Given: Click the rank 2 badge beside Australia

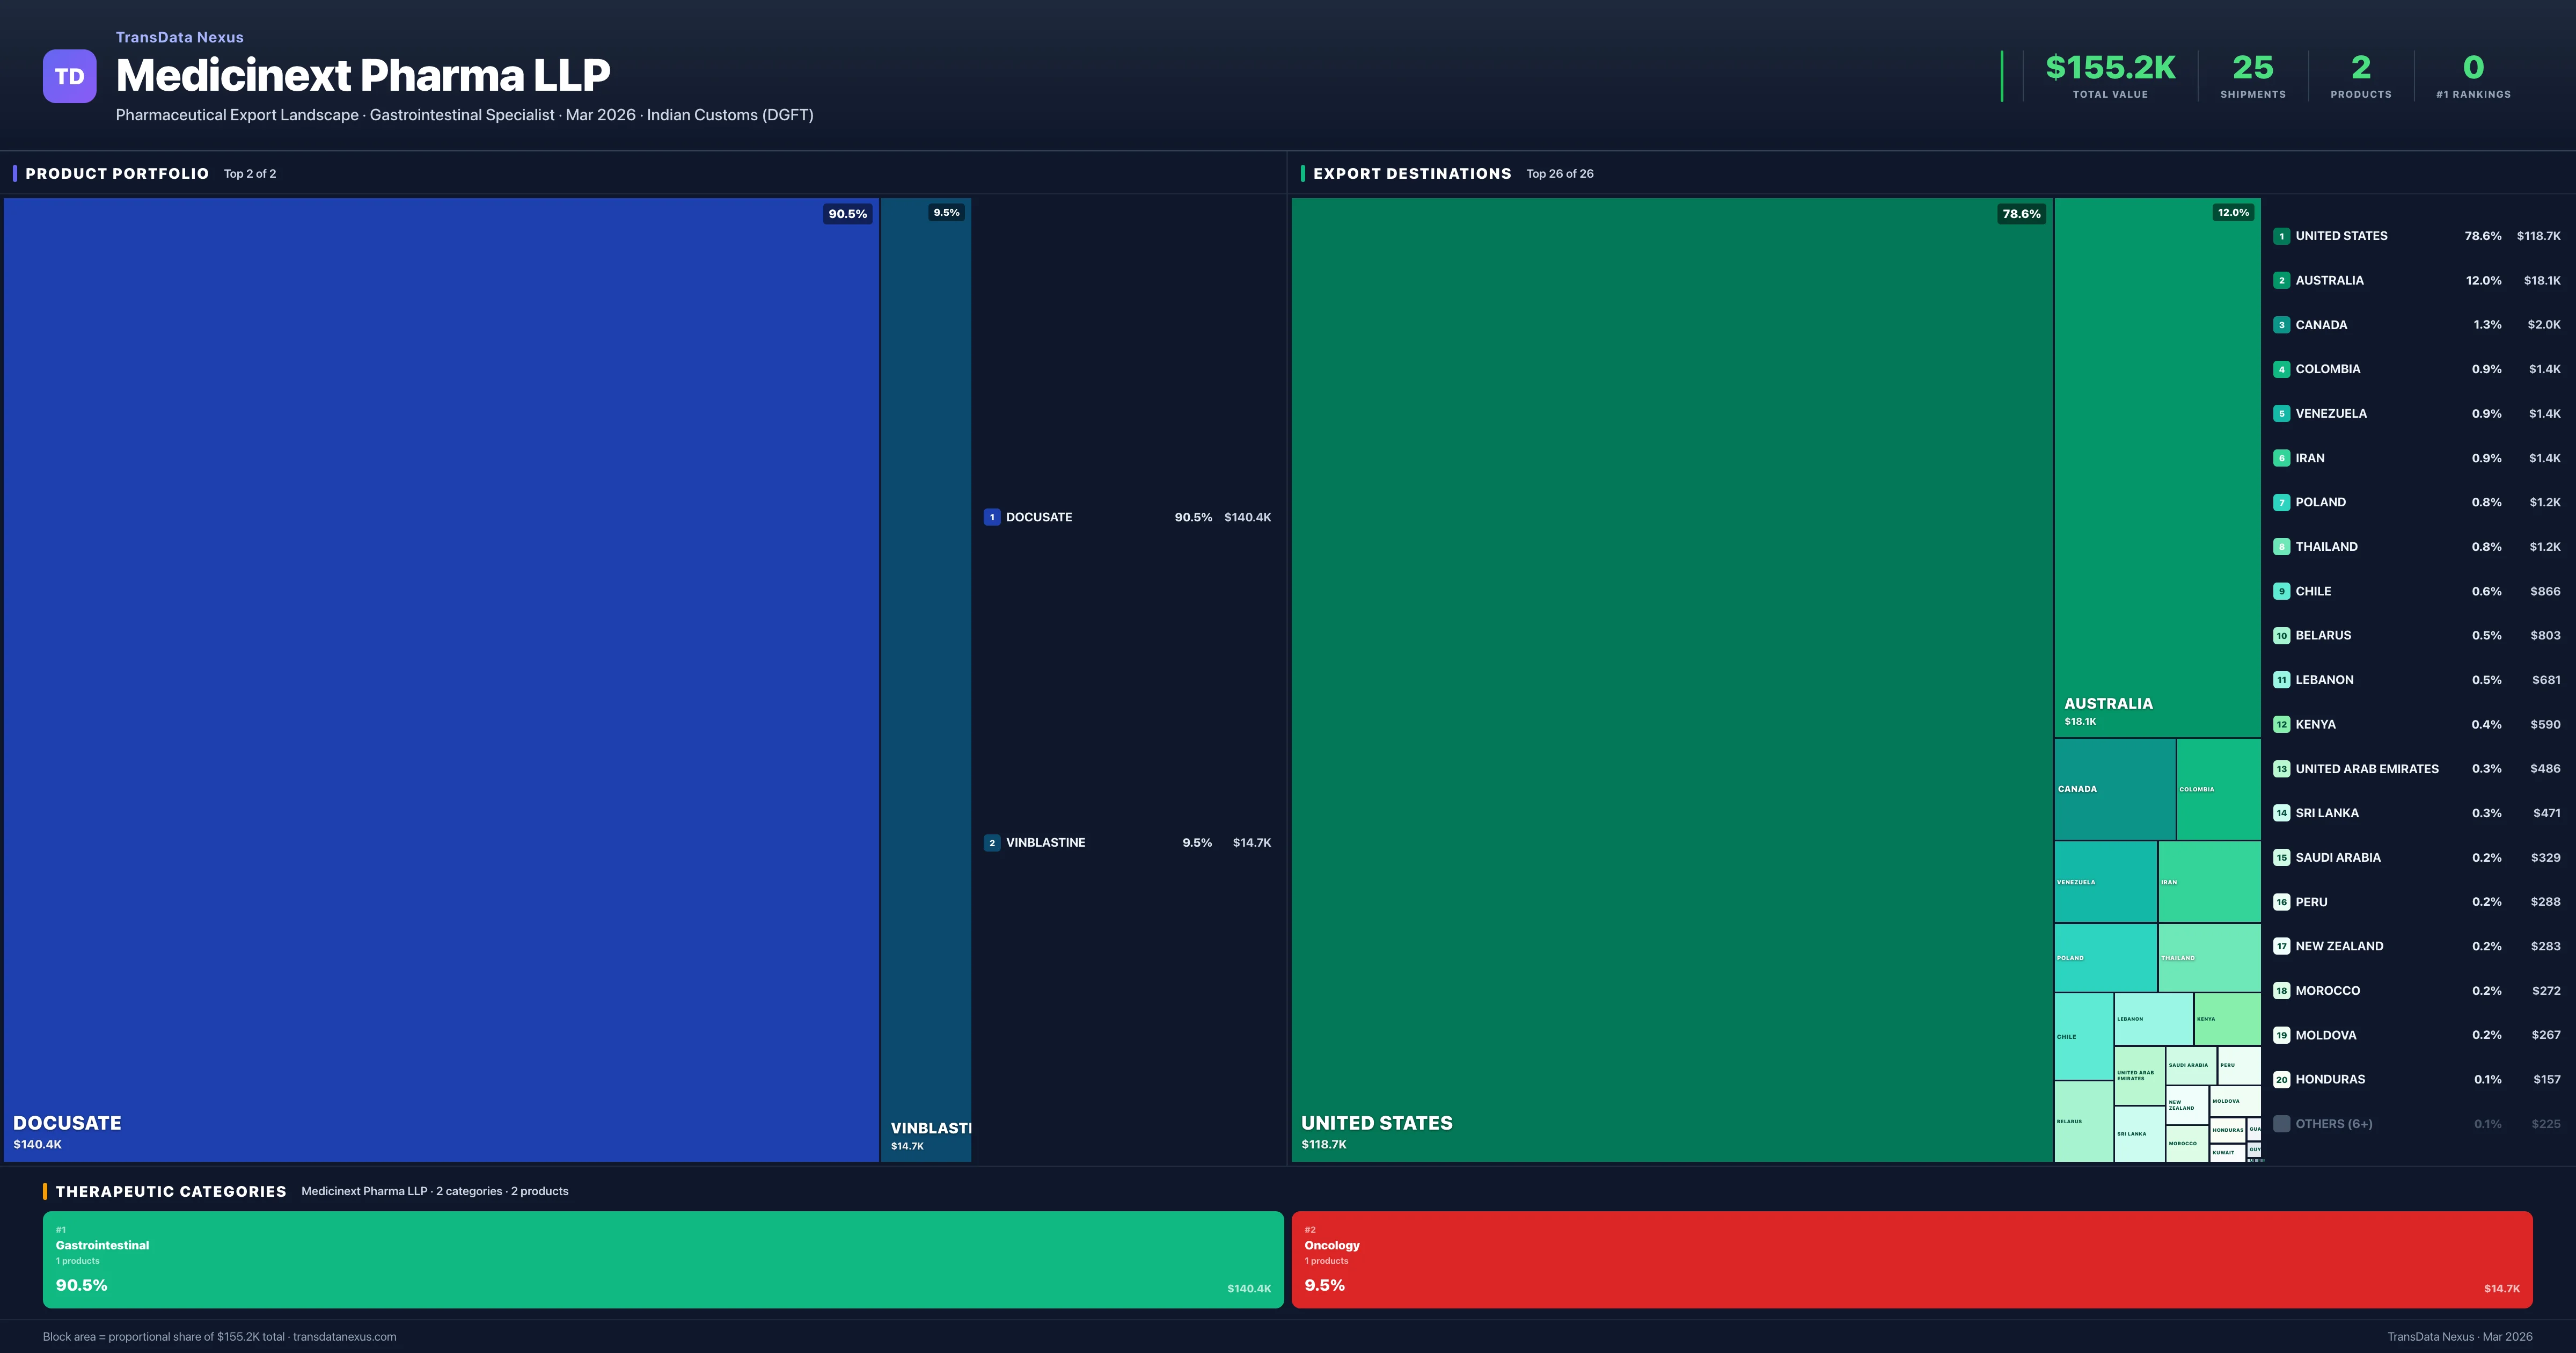Looking at the screenshot, I should pos(2281,281).
